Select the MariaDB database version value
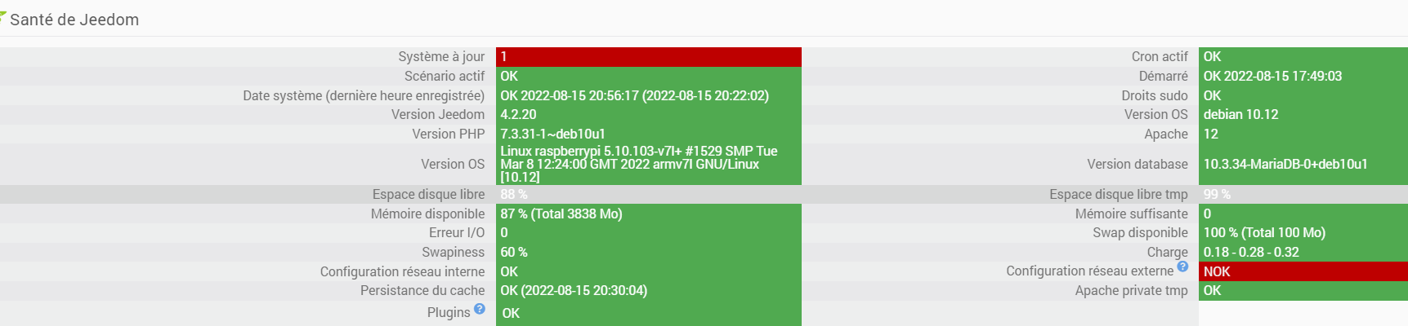The height and width of the screenshot is (326, 1408). (1285, 165)
